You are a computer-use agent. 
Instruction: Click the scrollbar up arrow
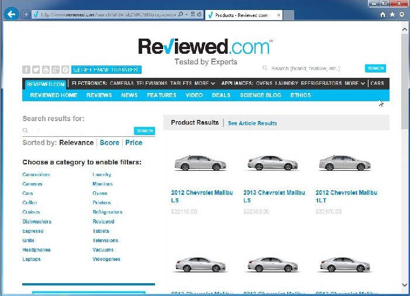[405, 29]
